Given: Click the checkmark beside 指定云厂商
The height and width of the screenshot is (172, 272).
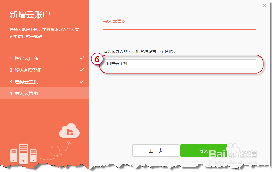Looking at the screenshot, I should coord(82,58).
